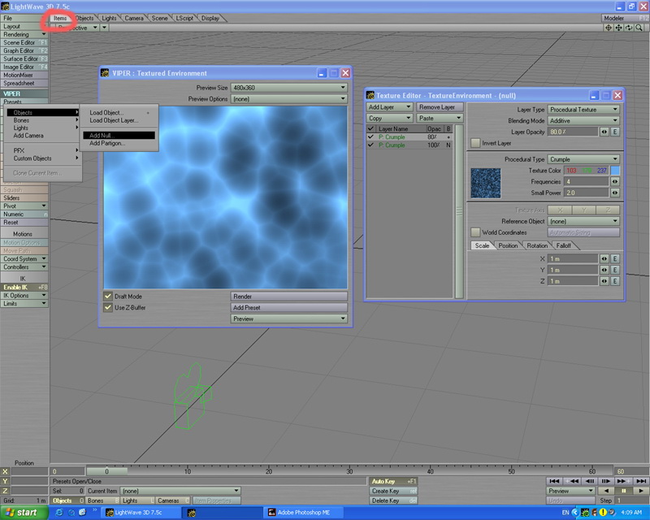
Task: Toggle second P: Crumple layer checkmark
Action: 371,145
